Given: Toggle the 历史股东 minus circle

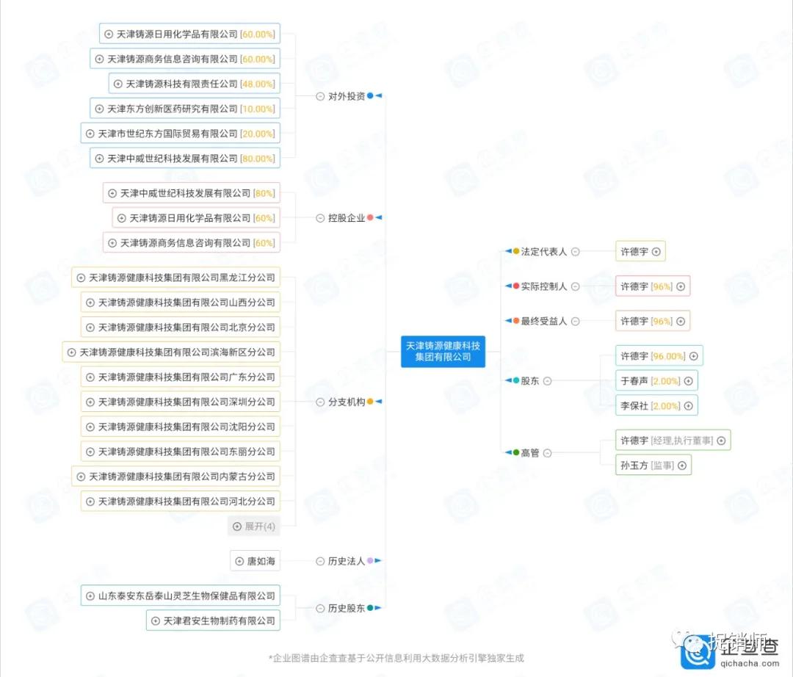Looking at the screenshot, I should coord(320,608).
